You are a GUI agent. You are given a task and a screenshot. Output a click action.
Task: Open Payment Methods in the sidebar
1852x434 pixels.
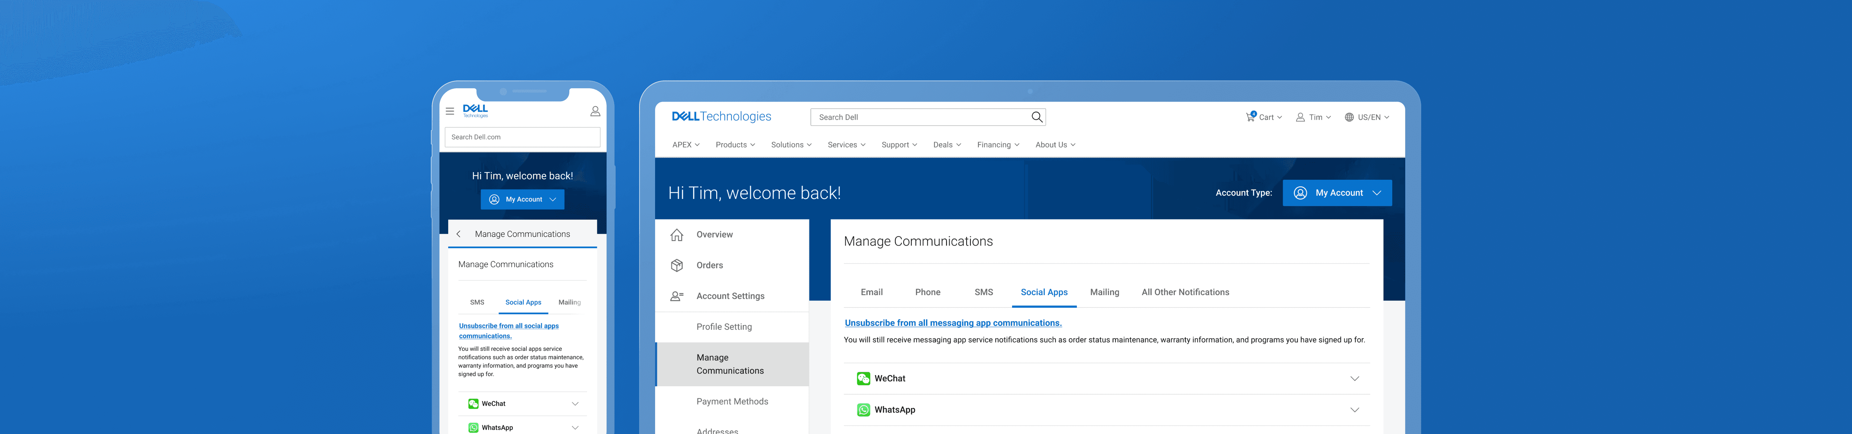tap(732, 402)
